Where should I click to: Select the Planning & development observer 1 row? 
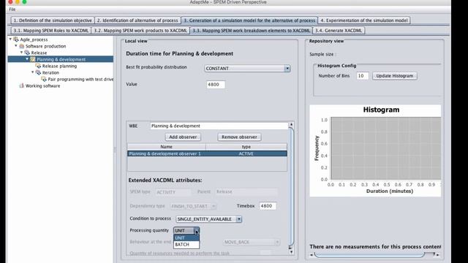point(207,153)
